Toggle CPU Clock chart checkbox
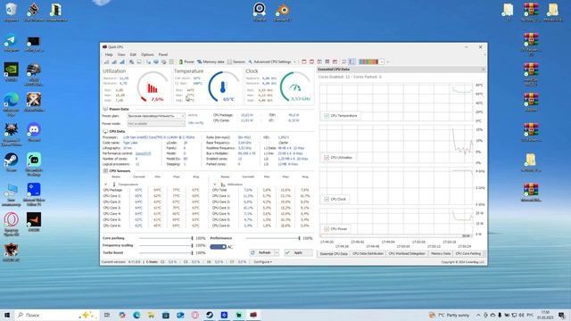This screenshot has height=321, width=571. coord(327,199)
